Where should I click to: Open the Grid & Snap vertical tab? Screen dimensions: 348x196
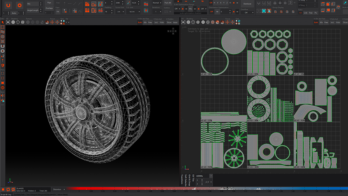189,180
